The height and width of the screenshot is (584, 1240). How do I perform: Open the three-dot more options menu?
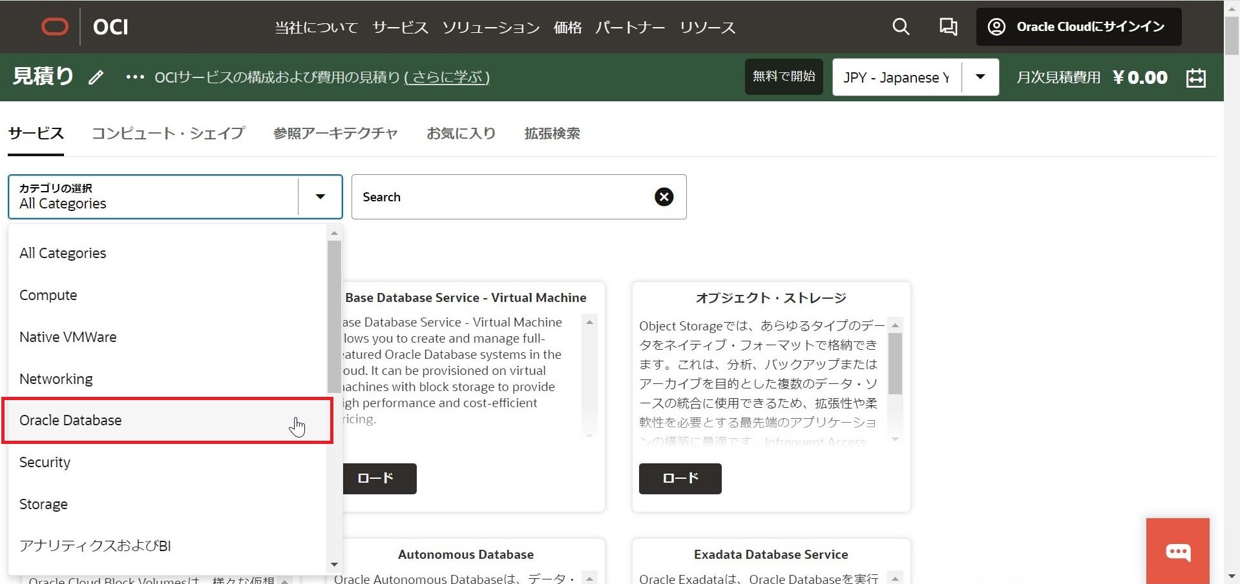pyautogui.click(x=134, y=77)
